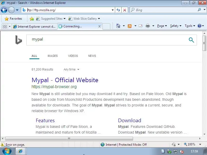Click the Internet Protected Mode zone status
This screenshot has width=207, height=155.
[124, 145]
